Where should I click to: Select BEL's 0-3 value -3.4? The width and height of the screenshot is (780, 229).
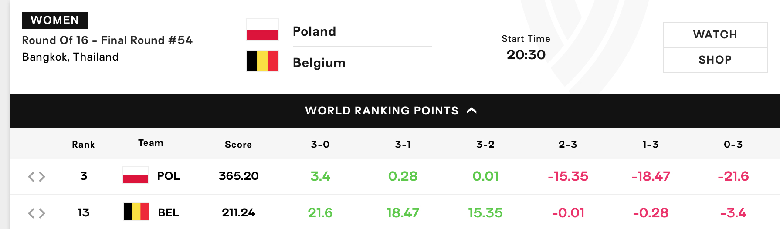click(x=733, y=212)
